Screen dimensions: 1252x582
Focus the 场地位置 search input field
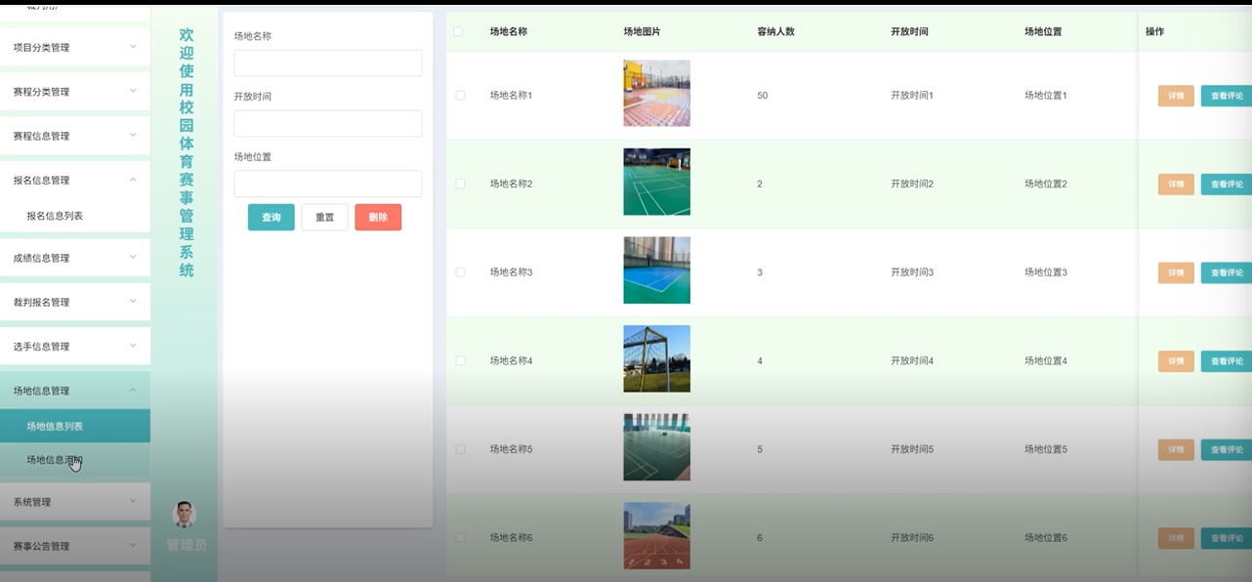[328, 184]
